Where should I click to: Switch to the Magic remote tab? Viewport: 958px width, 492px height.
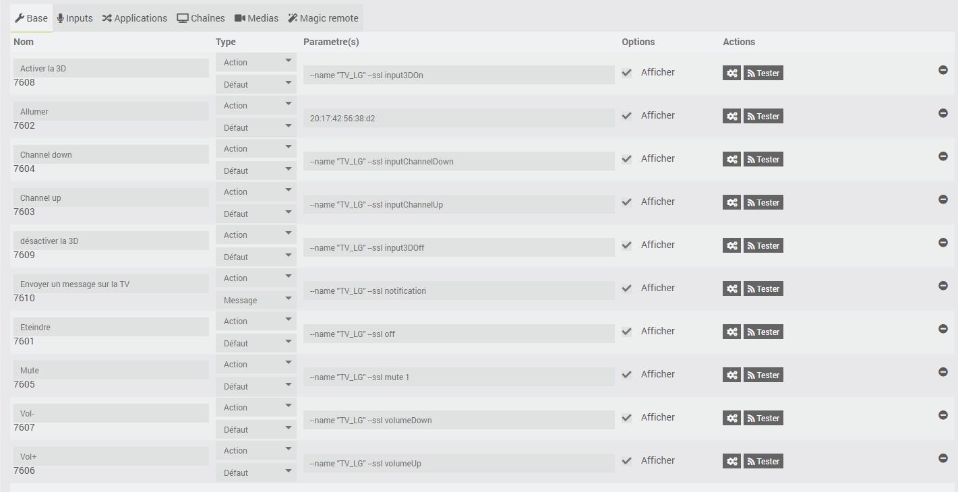point(323,18)
